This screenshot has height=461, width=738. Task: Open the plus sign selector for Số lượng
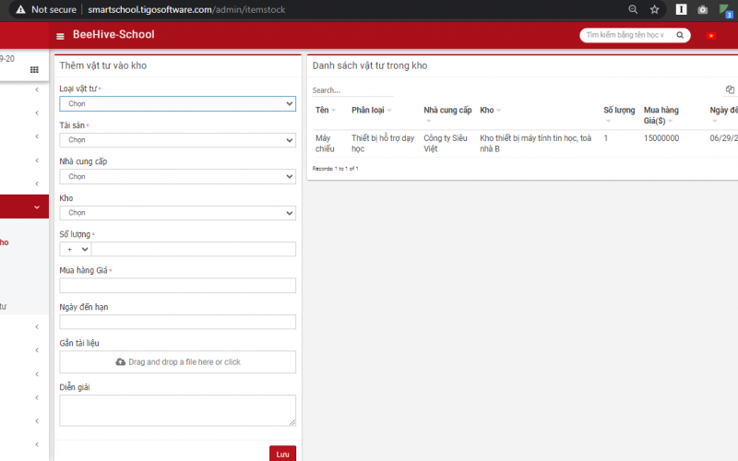[x=75, y=249]
